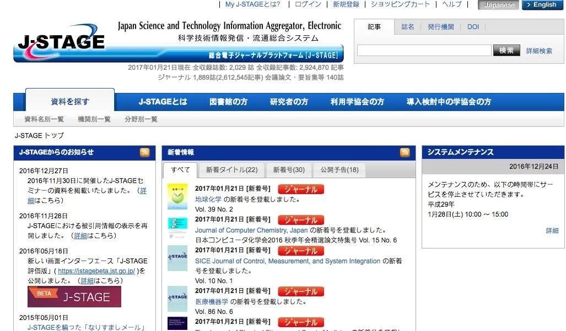Click the 医療機器学 journal cover thumbnail
Viewport: 566px width, 331px height.
[177, 299]
